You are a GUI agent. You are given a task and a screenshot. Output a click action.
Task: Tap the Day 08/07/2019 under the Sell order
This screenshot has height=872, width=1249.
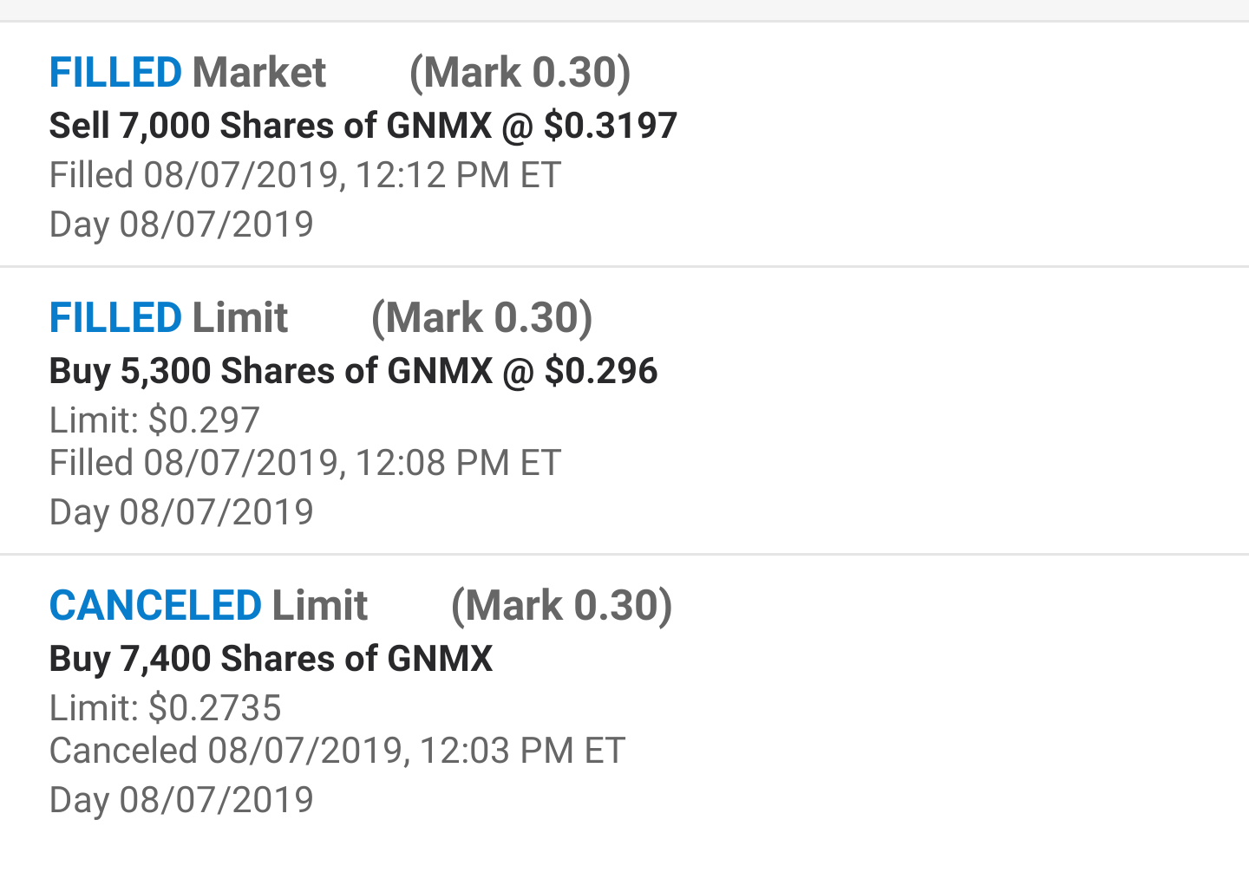point(181,225)
